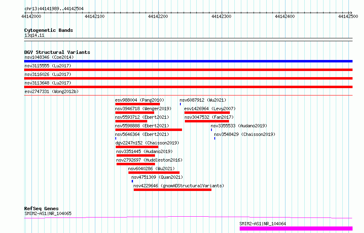
Task: Open nsv5646364 (Ebert2021) variant label
Action: tap(142, 134)
